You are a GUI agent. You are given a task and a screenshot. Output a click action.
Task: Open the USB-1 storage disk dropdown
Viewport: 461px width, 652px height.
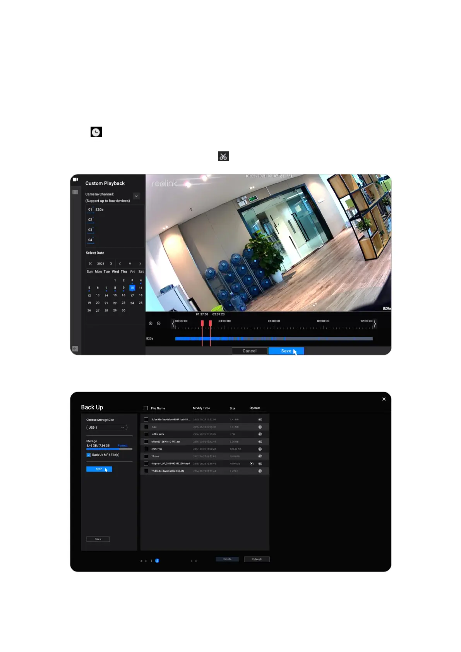[107, 428]
